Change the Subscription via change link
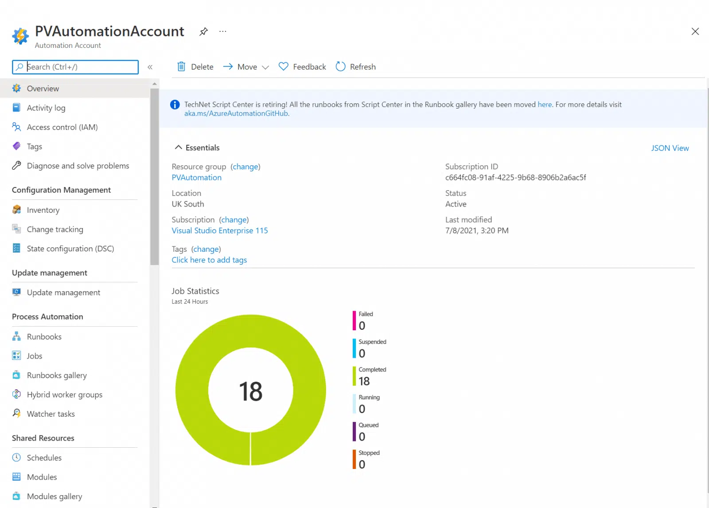709x508 pixels. pyautogui.click(x=234, y=220)
